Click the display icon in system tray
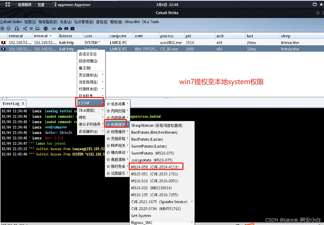 tap(314, 4)
